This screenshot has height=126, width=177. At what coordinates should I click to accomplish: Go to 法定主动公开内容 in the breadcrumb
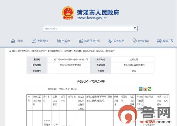38,51
